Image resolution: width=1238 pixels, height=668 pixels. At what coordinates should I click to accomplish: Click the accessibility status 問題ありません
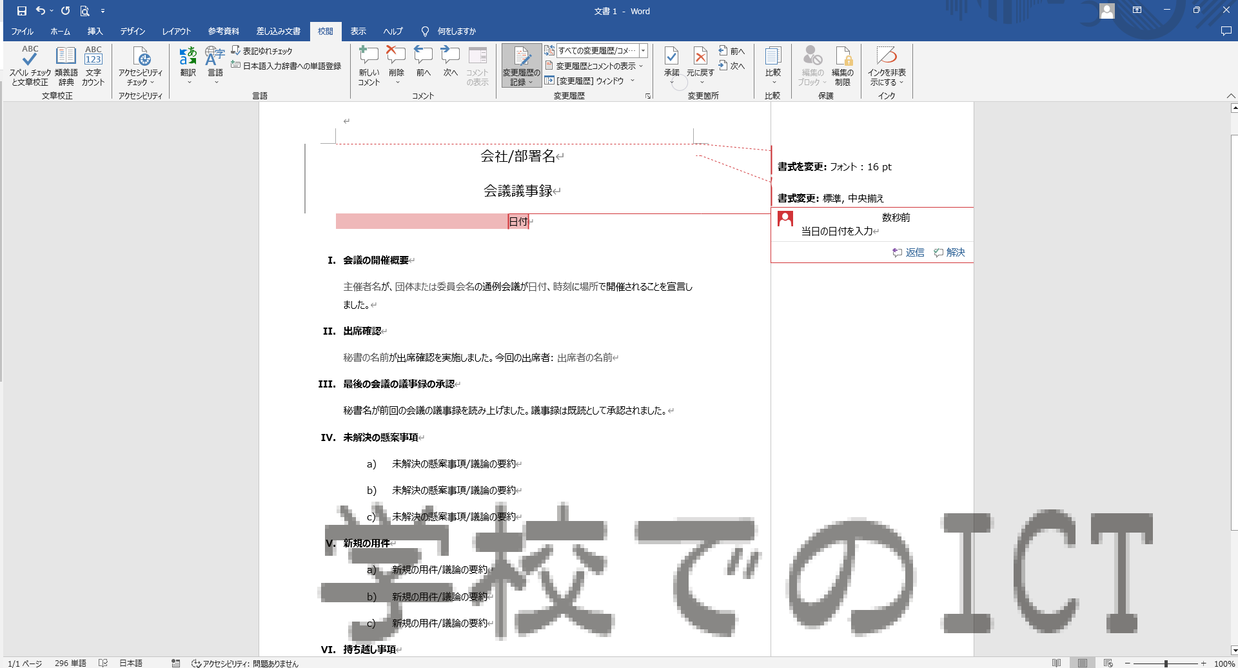coord(246,663)
